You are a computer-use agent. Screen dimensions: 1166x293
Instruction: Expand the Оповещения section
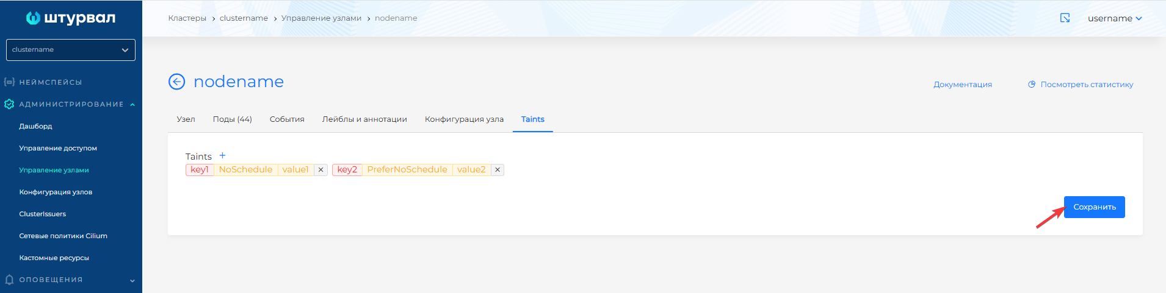(x=132, y=280)
